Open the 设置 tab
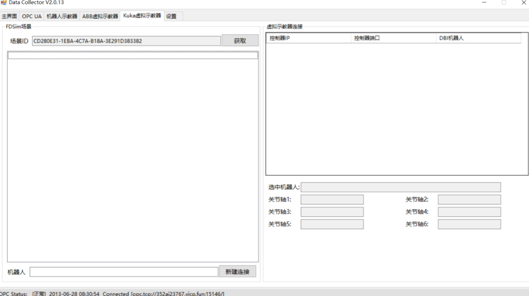 click(171, 17)
